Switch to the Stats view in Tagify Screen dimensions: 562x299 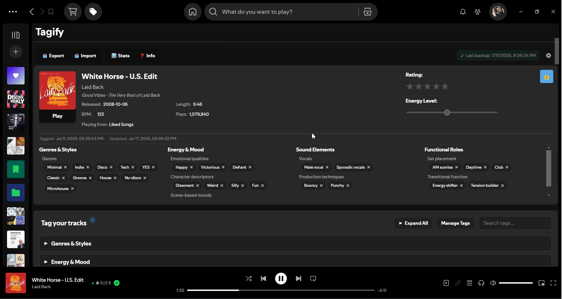pos(120,56)
